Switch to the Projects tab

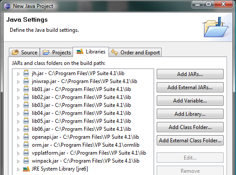pyautogui.click(x=57, y=53)
